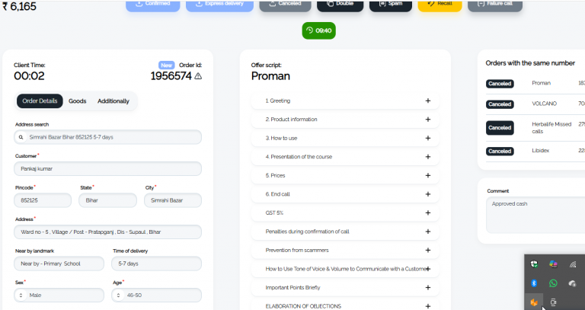The height and width of the screenshot is (310, 585).
Task: Expand Important Points Briefly section
Action: (345, 287)
